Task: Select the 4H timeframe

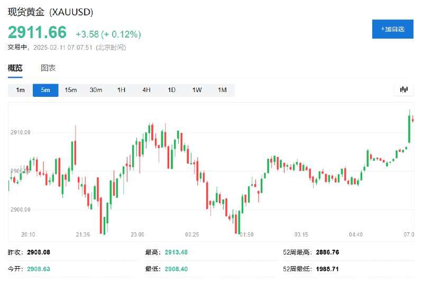Action: [146, 90]
